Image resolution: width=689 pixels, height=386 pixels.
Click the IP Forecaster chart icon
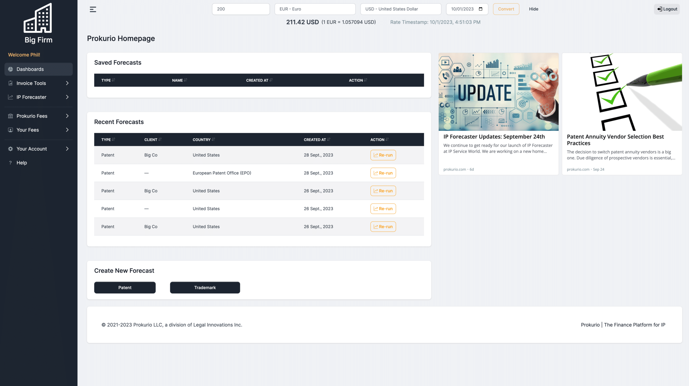tap(10, 97)
